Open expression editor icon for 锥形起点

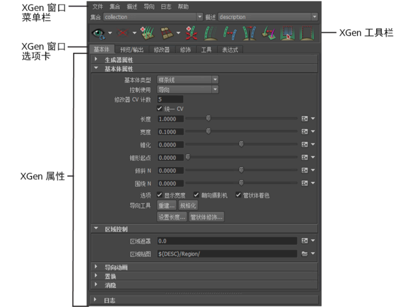click(305, 157)
